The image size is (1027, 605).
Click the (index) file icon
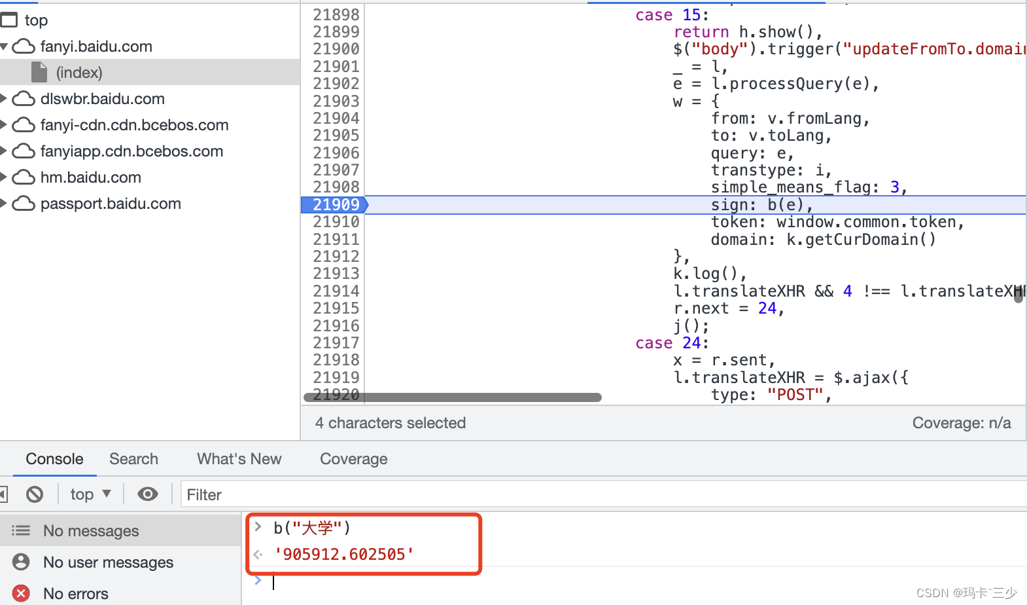tap(39, 73)
